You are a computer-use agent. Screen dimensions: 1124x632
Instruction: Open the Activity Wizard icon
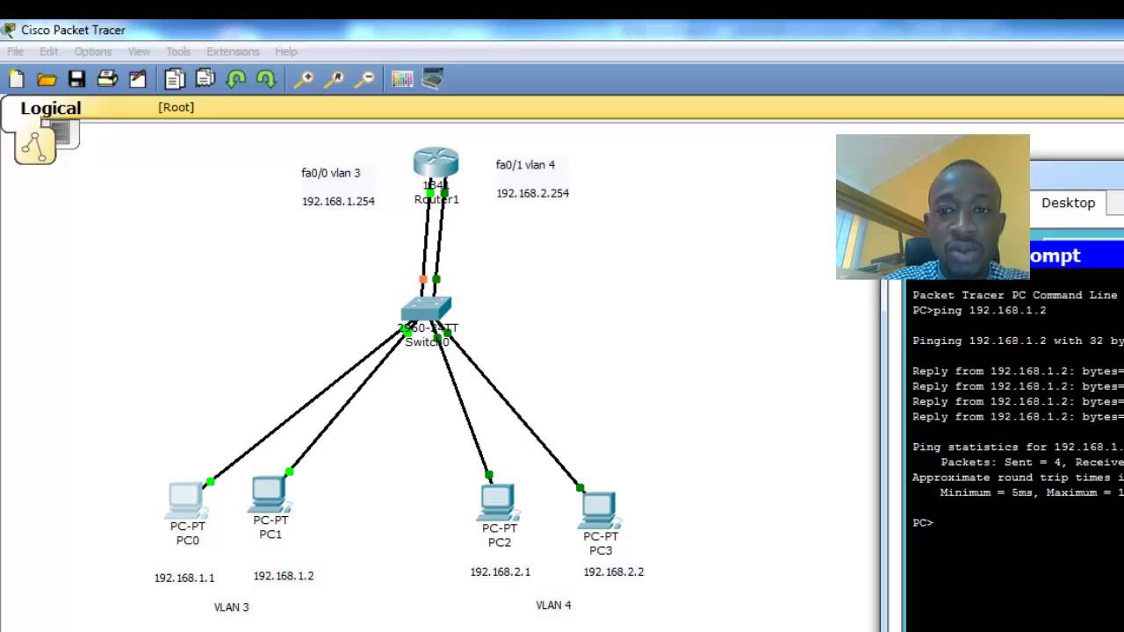click(138, 79)
